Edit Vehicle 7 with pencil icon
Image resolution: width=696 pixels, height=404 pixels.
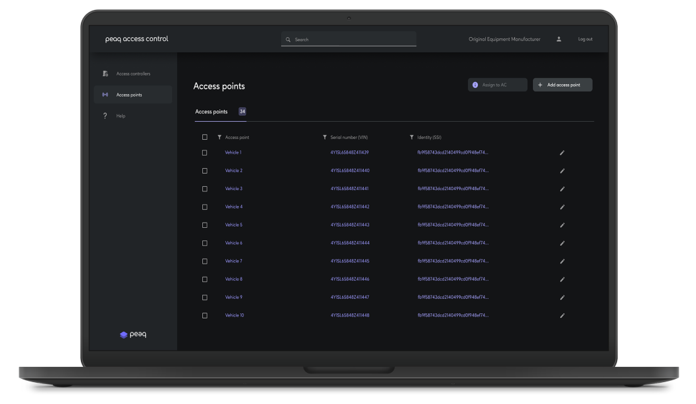[x=562, y=262]
